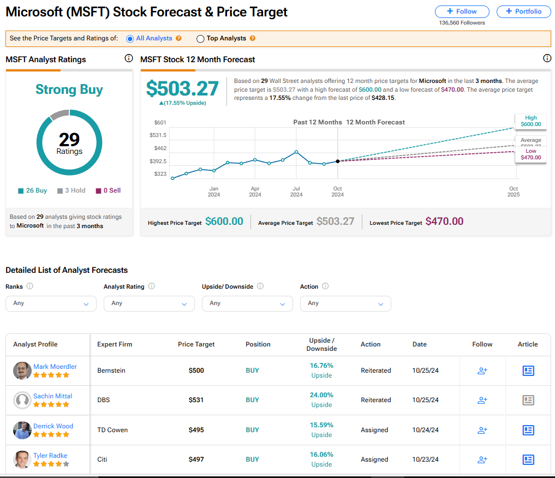Open the info tooltip beside MSFT Analyst Ratings
The height and width of the screenshot is (478, 555).
point(128,58)
